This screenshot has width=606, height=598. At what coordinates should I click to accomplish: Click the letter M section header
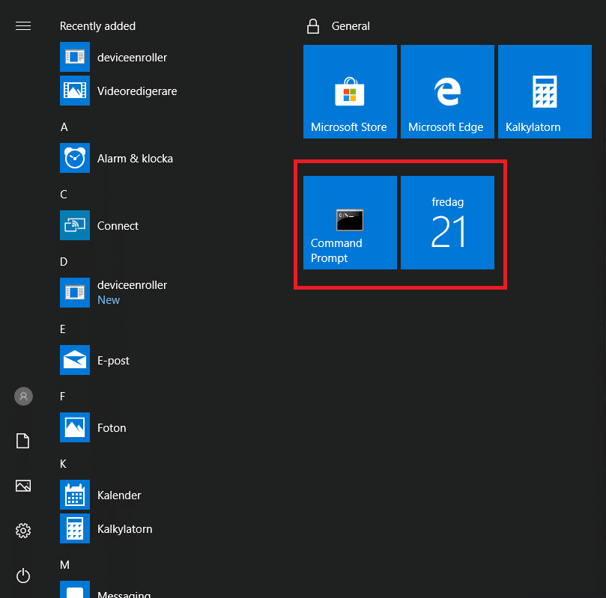pyautogui.click(x=65, y=565)
